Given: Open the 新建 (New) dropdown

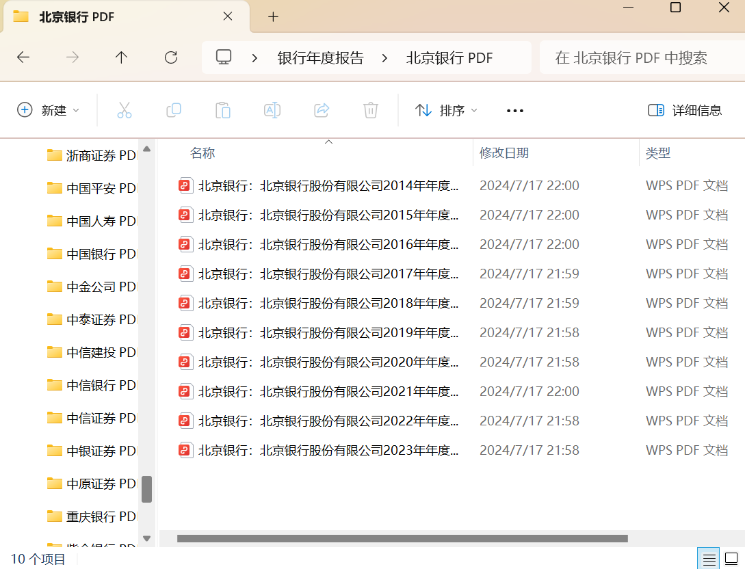Looking at the screenshot, I should (x=48, y=110).
